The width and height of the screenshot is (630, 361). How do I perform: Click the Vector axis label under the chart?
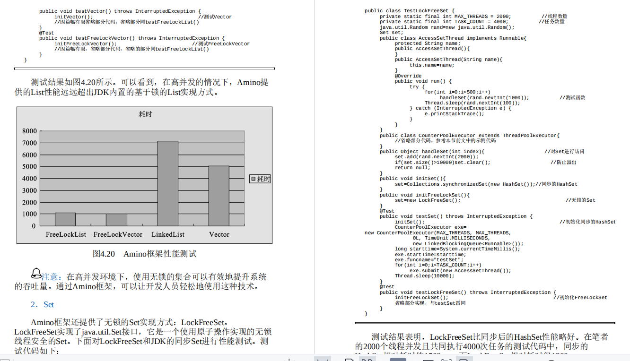click(x=219, y=234)
